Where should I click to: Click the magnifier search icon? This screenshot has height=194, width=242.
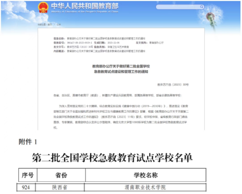tap(201, 7)
